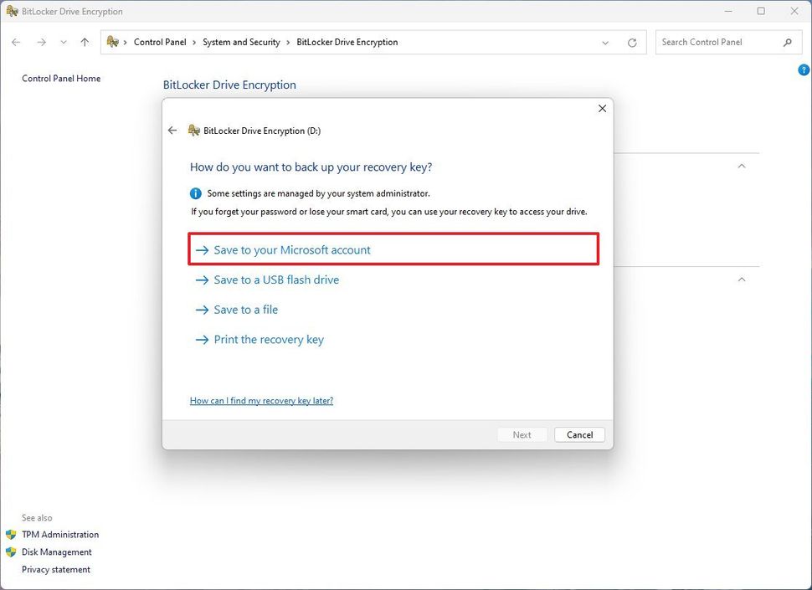Refresh the Control Panel view
The height and width of the screenshot is (590, 812).
pyautogui.click(x=632, y=42)
